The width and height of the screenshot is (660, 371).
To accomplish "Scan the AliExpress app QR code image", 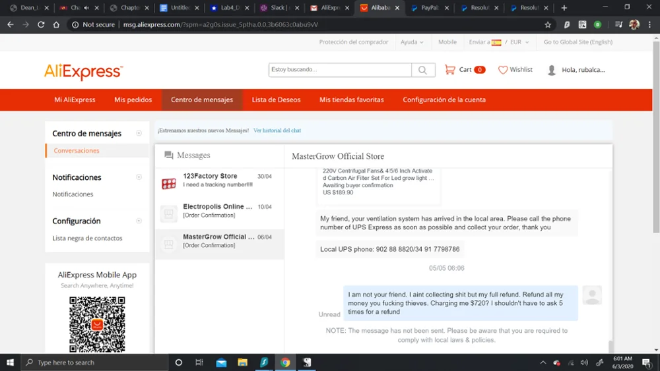I will (x=97, y=324).
